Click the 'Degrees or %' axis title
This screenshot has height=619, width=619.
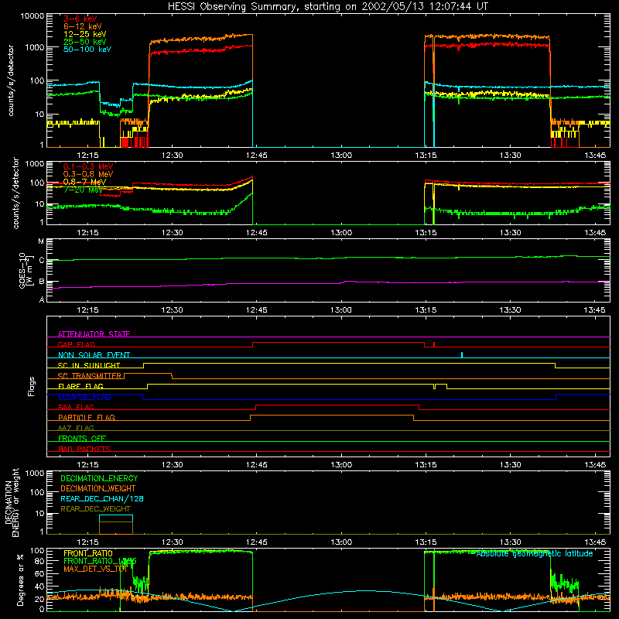tap(20, 580)
